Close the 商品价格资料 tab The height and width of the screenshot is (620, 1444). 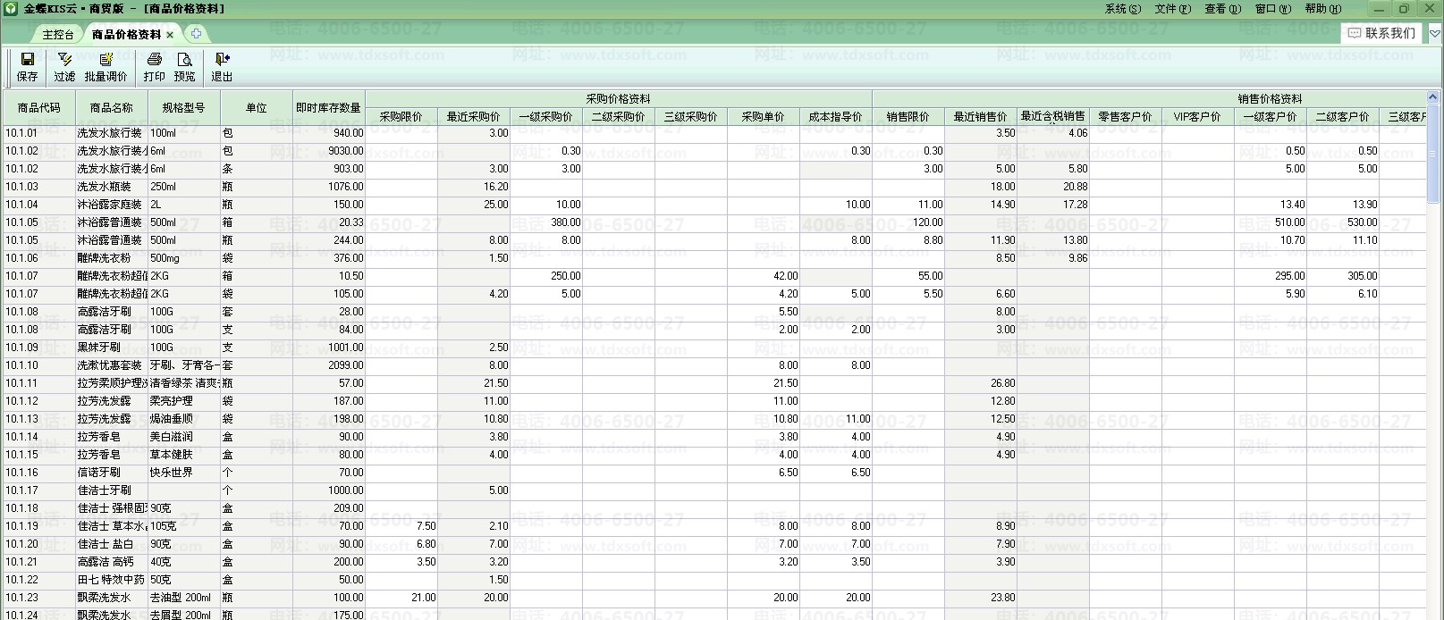pyautogui.click(x=170, y=35)
